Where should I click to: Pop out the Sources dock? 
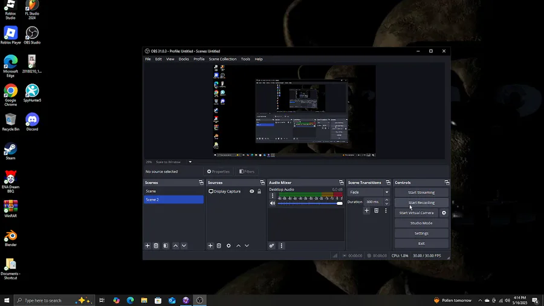point(262,183)
